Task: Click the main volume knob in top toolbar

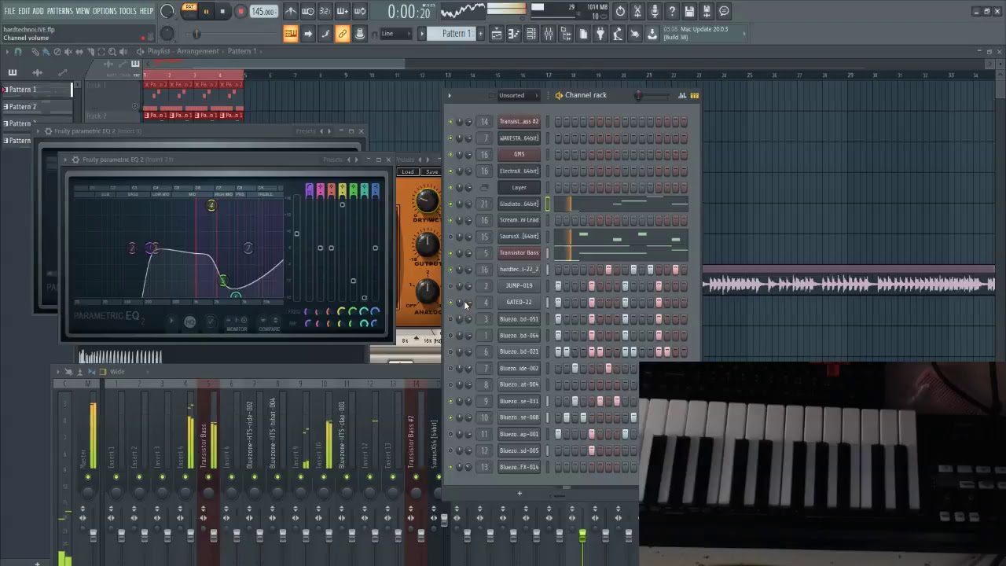Action: tap(167, 11)
